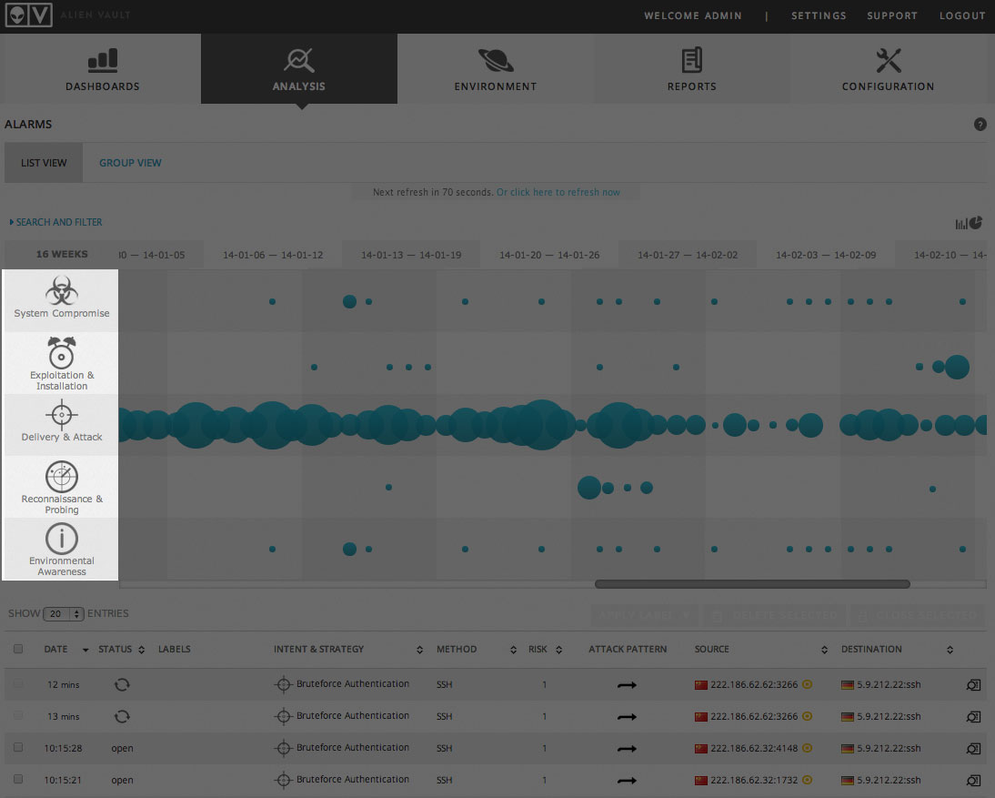Check the checkbox on the 12 mins alarm
This screenshot has width=995, height=798.
click(x=19, y=684)
